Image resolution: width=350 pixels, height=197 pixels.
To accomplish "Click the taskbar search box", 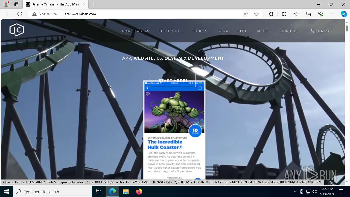I will (52, 192).
